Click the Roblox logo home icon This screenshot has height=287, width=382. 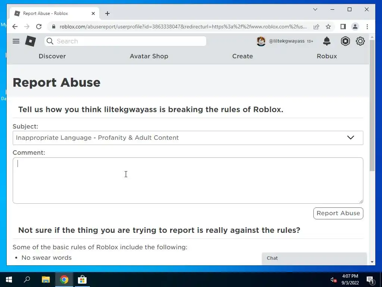31,41
